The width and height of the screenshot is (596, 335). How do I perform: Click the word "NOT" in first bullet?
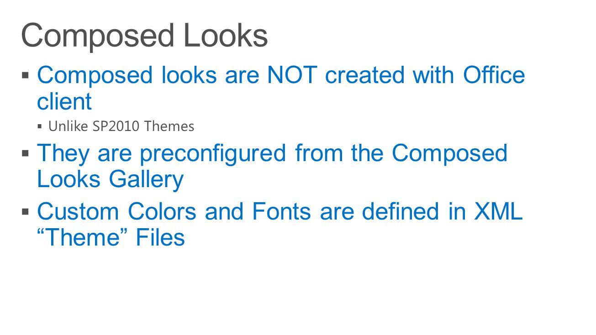(292, 75)
